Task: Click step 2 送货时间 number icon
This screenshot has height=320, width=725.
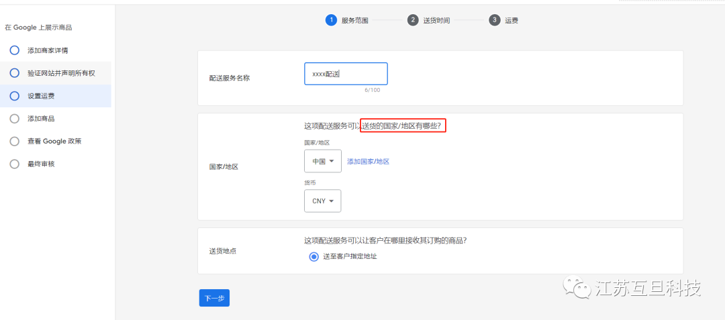Action: pyautogui.click(x=413, y=20)
